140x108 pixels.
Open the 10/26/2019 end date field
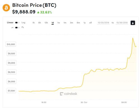pyautogui.click(x=122, y=23)
